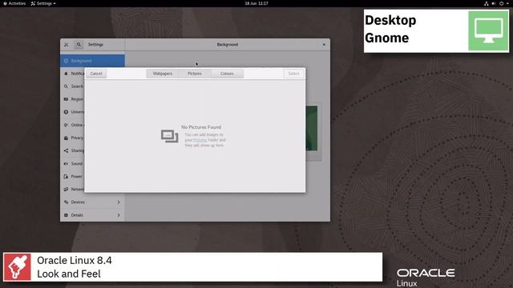Click the 'No Pictures Found' text
513x288 pixels.
coord(201,127)
